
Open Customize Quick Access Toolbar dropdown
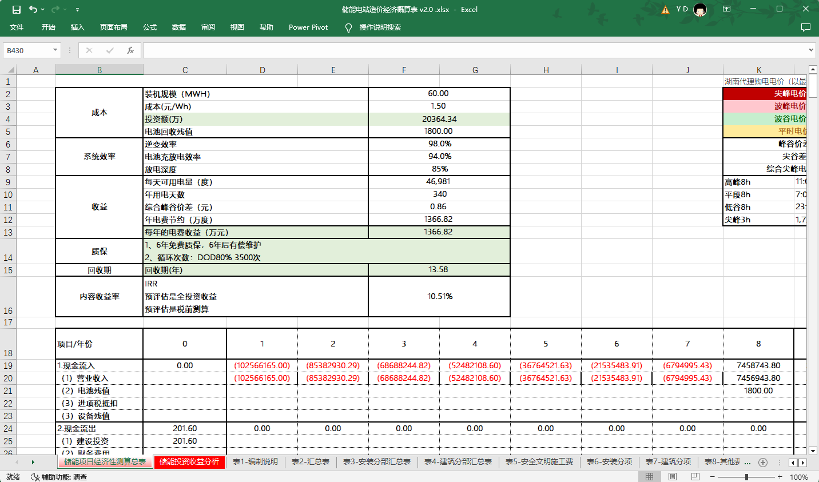coord(77,10)
